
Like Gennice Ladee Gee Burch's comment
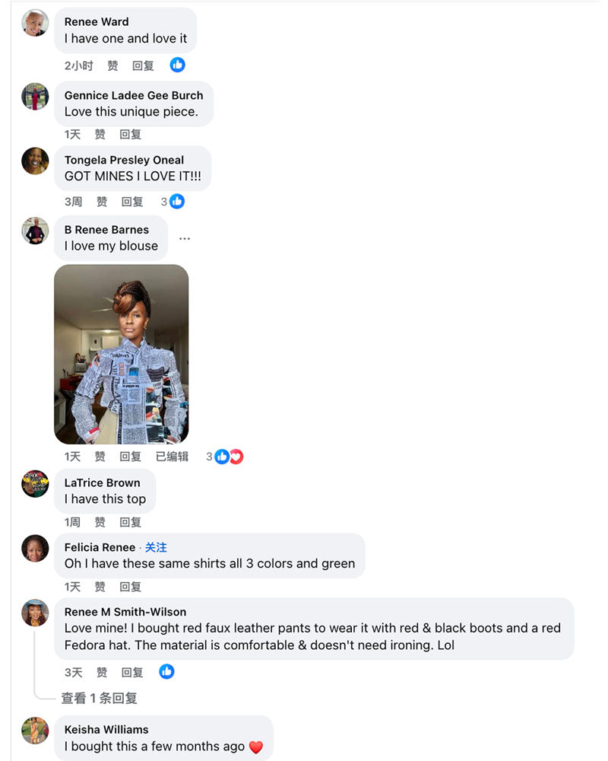[100, 135]
